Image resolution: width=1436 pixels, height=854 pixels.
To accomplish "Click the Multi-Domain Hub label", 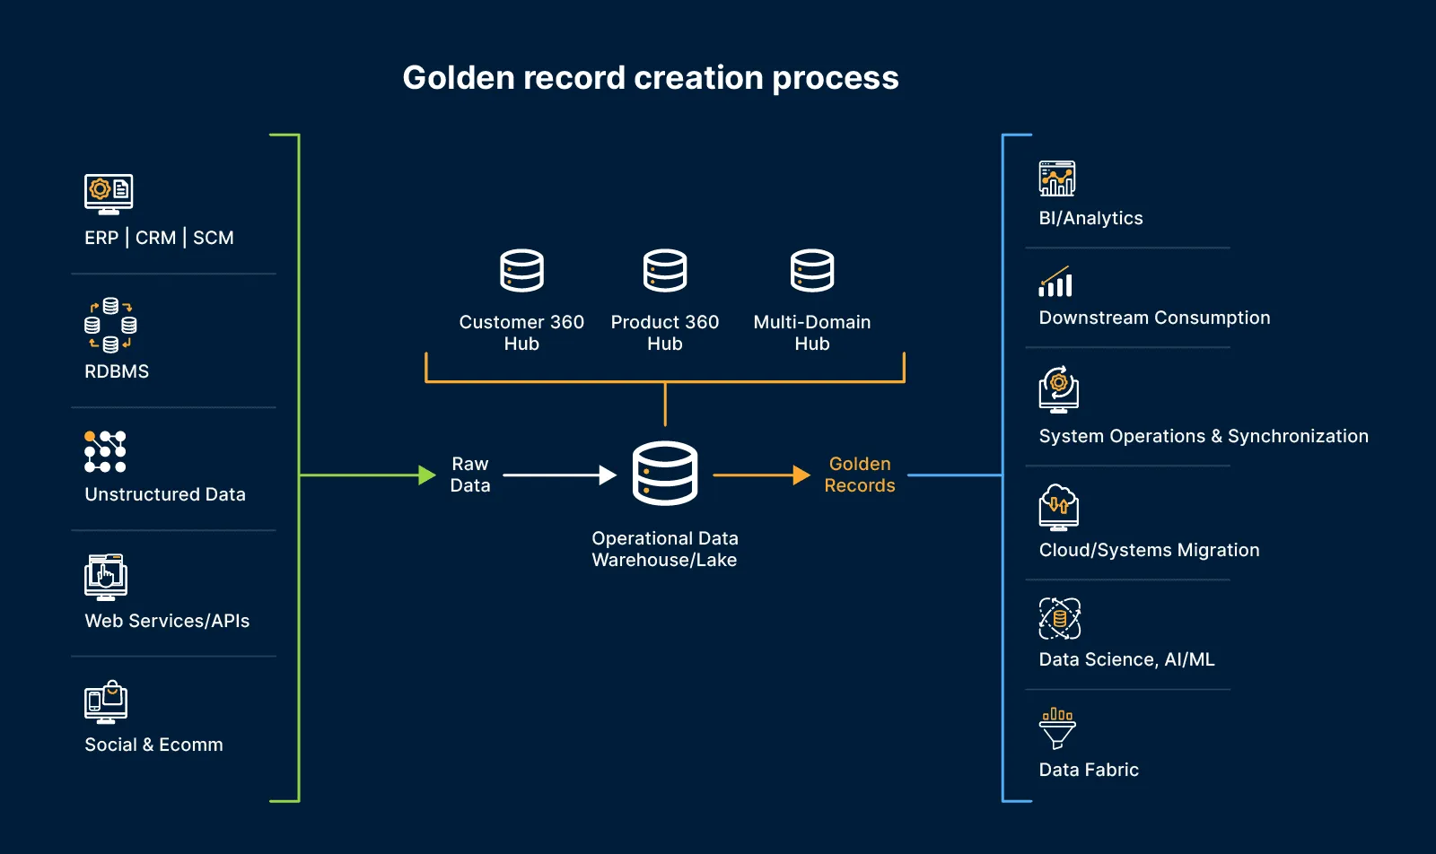I will click(812, 333).
